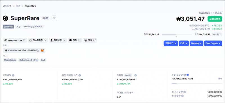Image resolution: width=225 pixels, height=103 pixels.
Task: Click info icon next to 거래량 24시간
Action: (136, 75)
